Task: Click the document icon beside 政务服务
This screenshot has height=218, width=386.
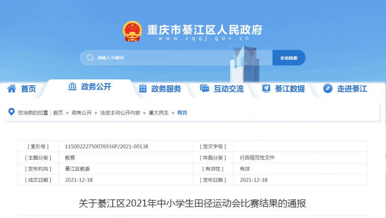Action: pyautogui.click(x=143, y=89)
